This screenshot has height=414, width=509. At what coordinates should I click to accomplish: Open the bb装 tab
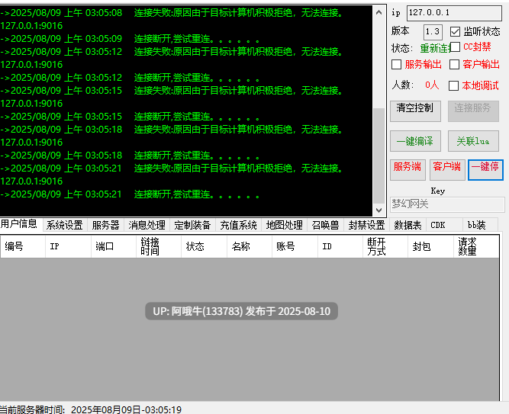[x=481, y=225]
